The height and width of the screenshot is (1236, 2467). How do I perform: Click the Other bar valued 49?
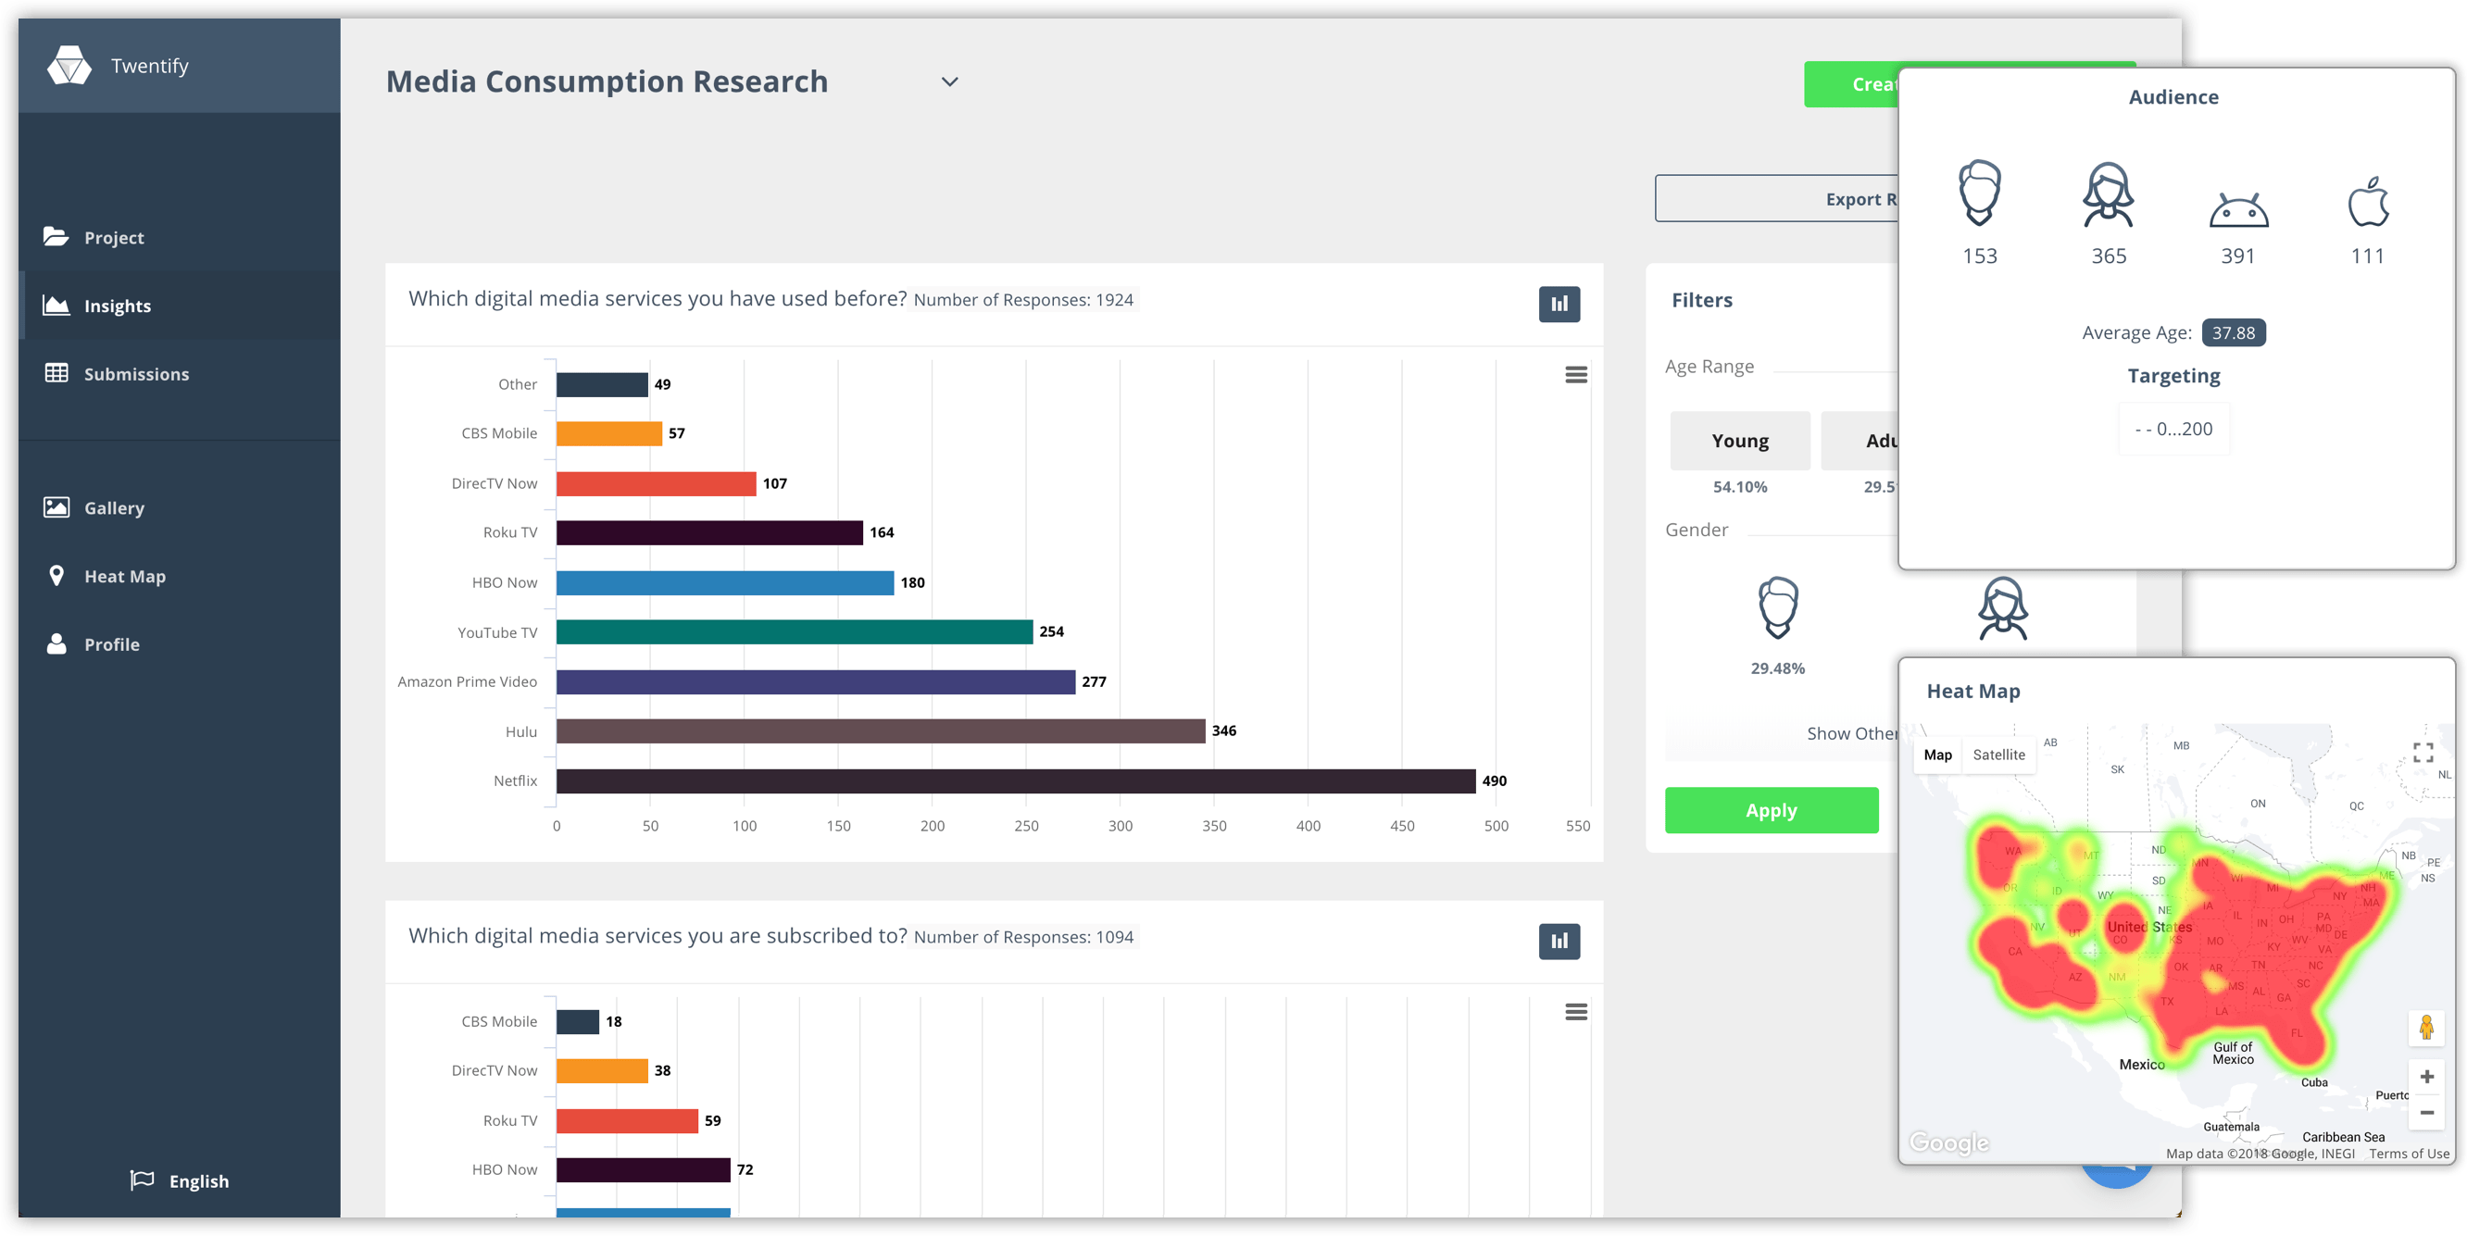601,383
